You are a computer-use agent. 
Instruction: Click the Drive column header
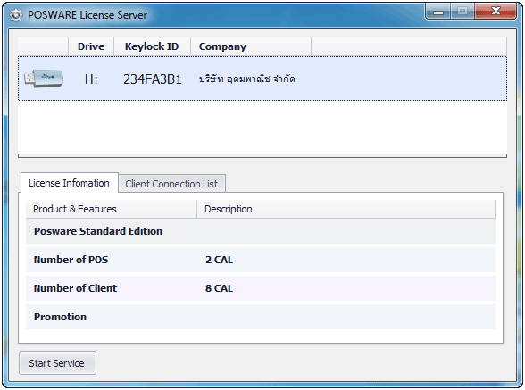[x=91, y=46]
